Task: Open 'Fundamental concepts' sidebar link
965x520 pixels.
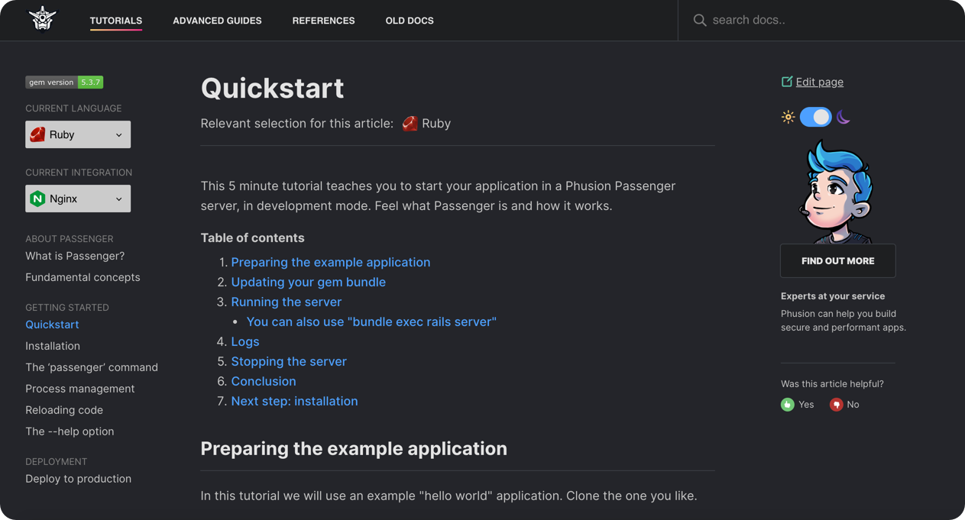Action: click(83, 277)
